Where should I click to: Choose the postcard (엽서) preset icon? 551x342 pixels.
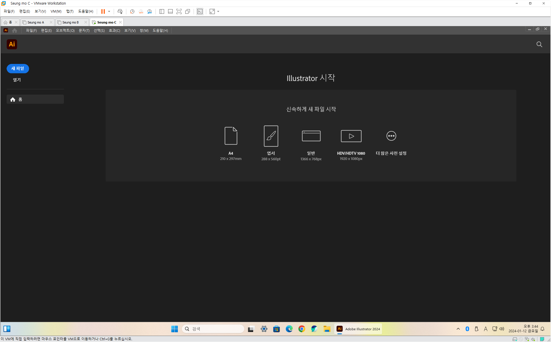pyautogui.click(x=271, y=136)
